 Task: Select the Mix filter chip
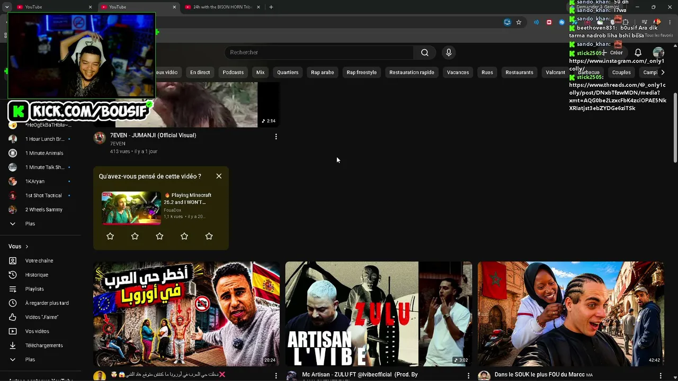point(260,72)
